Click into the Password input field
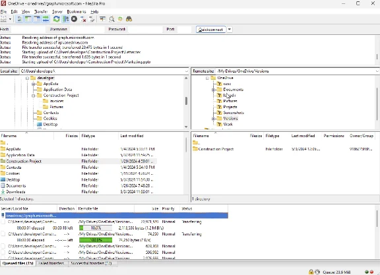 (x=145, y=30)
